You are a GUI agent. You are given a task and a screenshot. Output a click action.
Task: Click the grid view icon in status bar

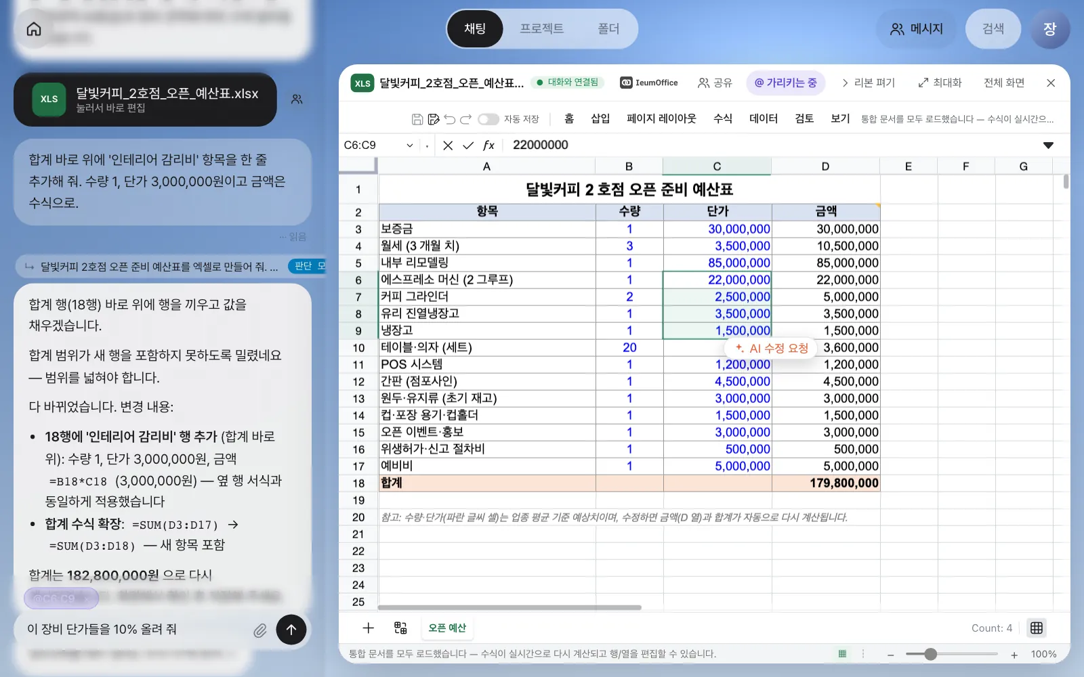1036,628
